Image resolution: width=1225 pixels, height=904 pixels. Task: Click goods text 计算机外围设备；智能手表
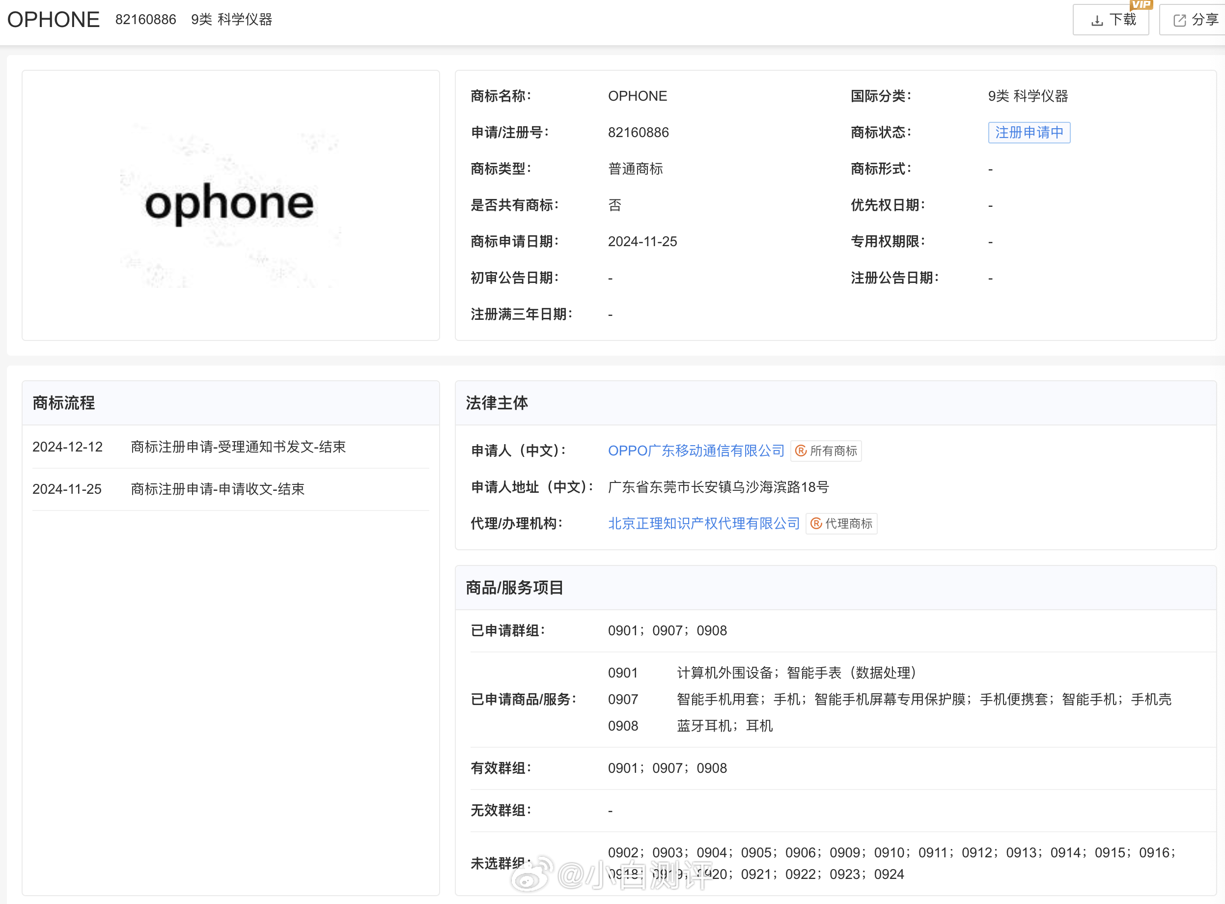796,673
